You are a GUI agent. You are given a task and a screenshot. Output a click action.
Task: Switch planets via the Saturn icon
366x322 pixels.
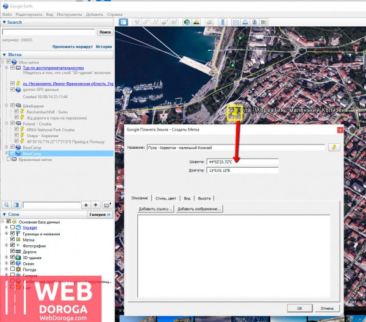[209, 22]
